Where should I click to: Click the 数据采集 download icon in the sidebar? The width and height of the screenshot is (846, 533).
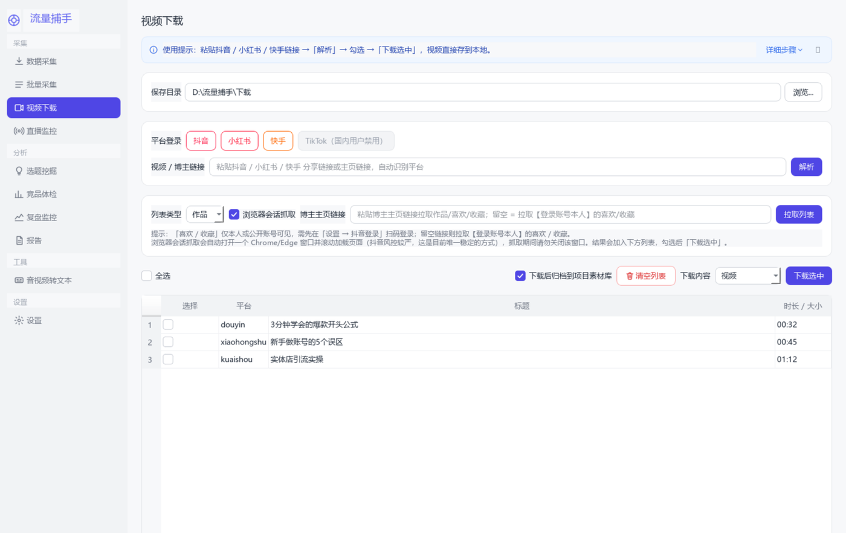click(19, 61)
